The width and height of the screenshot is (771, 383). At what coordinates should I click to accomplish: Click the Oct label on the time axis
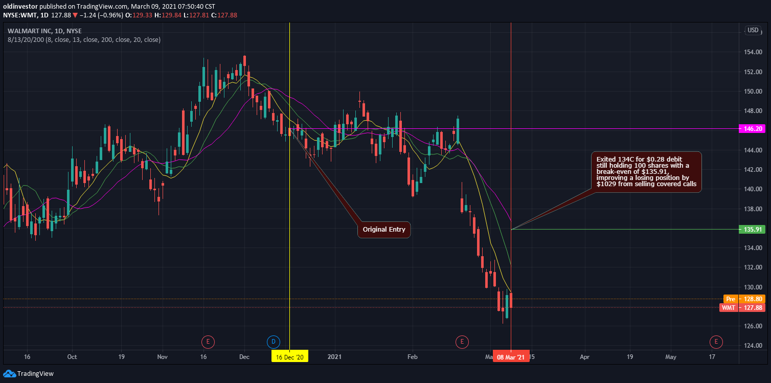72,357
